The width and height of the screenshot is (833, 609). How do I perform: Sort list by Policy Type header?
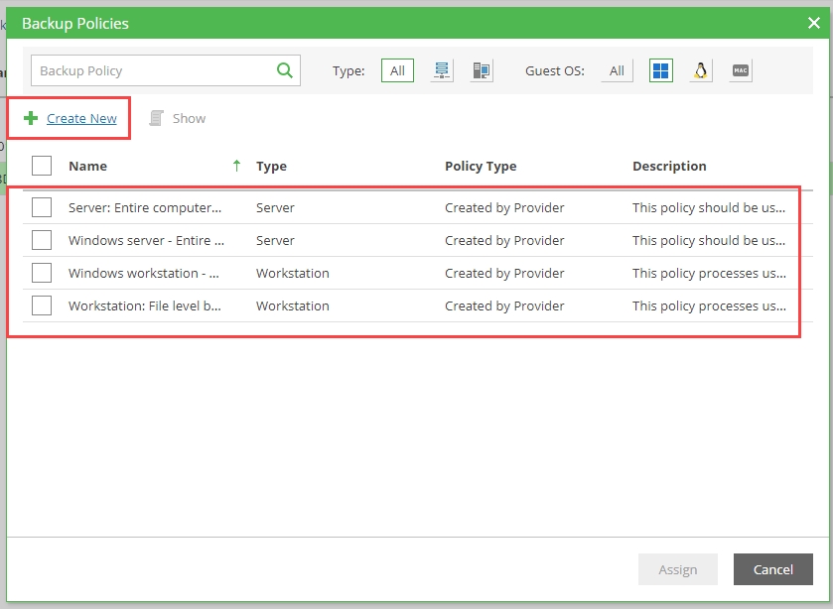pos(481,166)
